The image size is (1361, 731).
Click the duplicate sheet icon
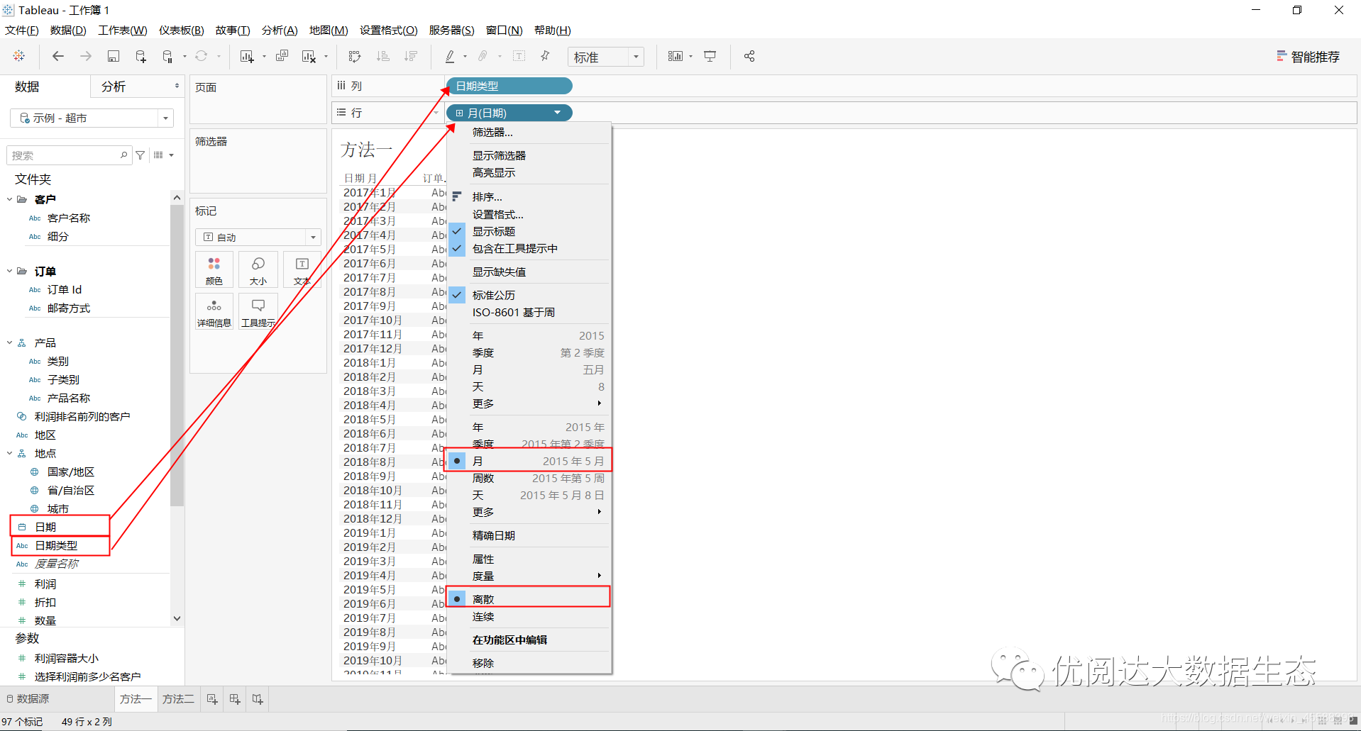point(282,56)
